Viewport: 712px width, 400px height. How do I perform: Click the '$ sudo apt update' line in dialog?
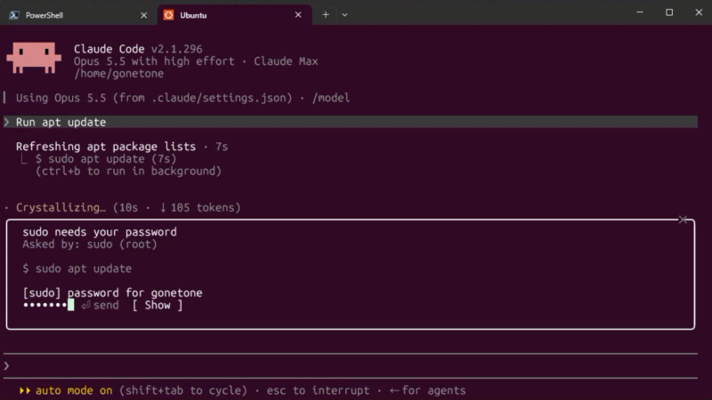(x=77, y=268)
